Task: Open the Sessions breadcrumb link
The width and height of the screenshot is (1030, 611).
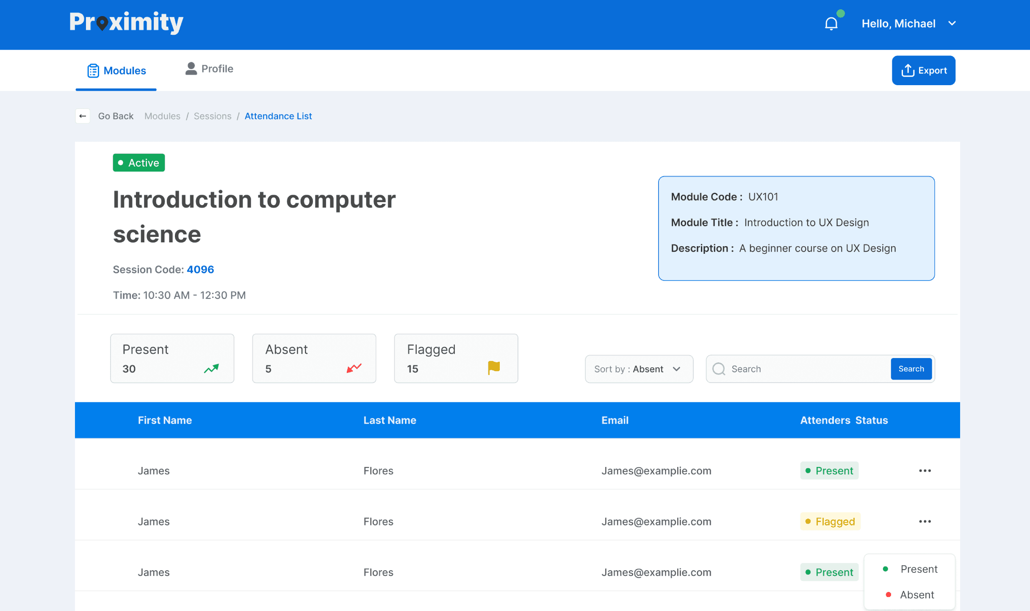Action: pyautogui.click(x=213, y=116)
